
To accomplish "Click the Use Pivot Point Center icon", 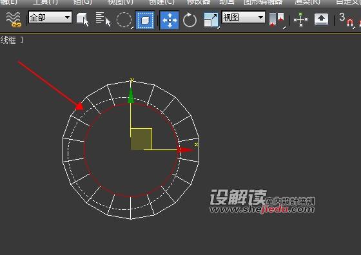I will coord(277,19).
